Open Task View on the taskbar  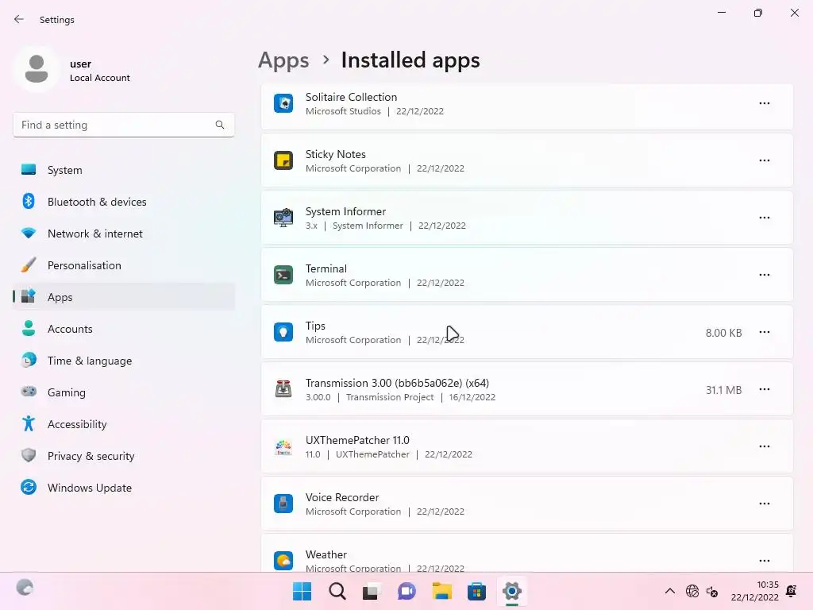coord(372,591)
